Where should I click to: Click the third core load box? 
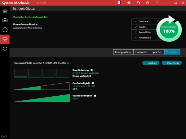[49, 73]
